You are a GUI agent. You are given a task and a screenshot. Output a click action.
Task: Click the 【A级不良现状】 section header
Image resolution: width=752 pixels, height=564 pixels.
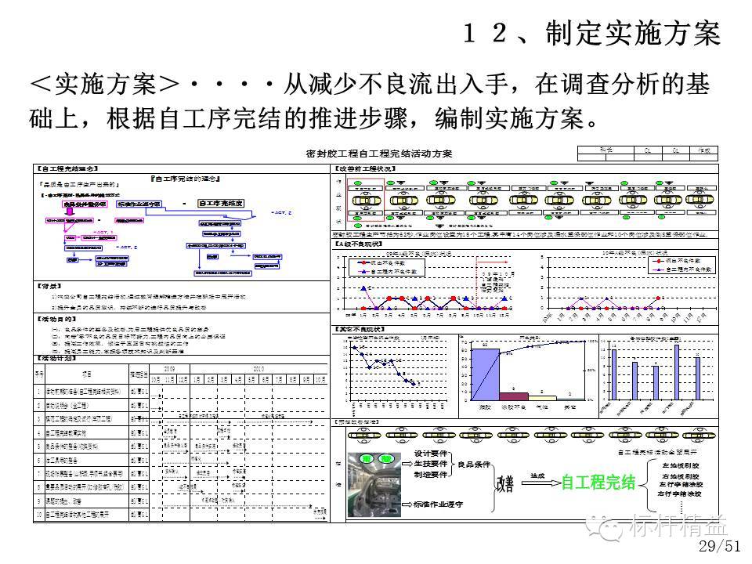[x=358, y=244]
